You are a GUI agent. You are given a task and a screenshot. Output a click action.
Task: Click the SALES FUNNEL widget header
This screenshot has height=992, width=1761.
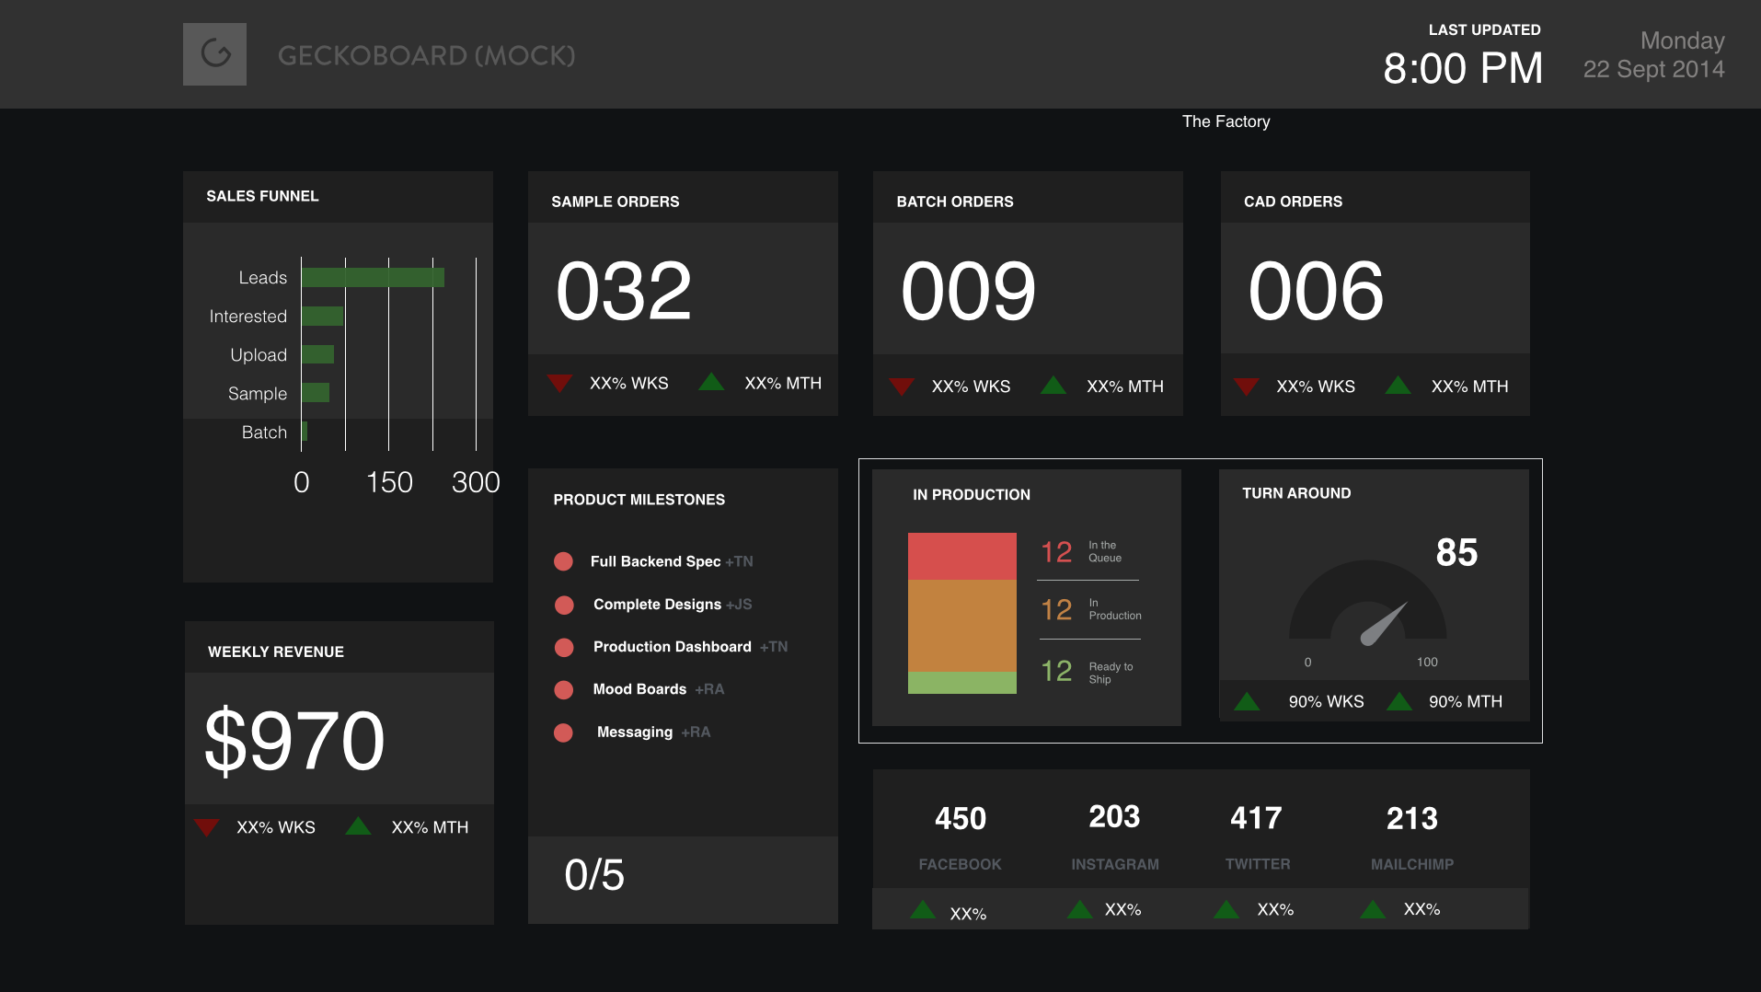262,196
